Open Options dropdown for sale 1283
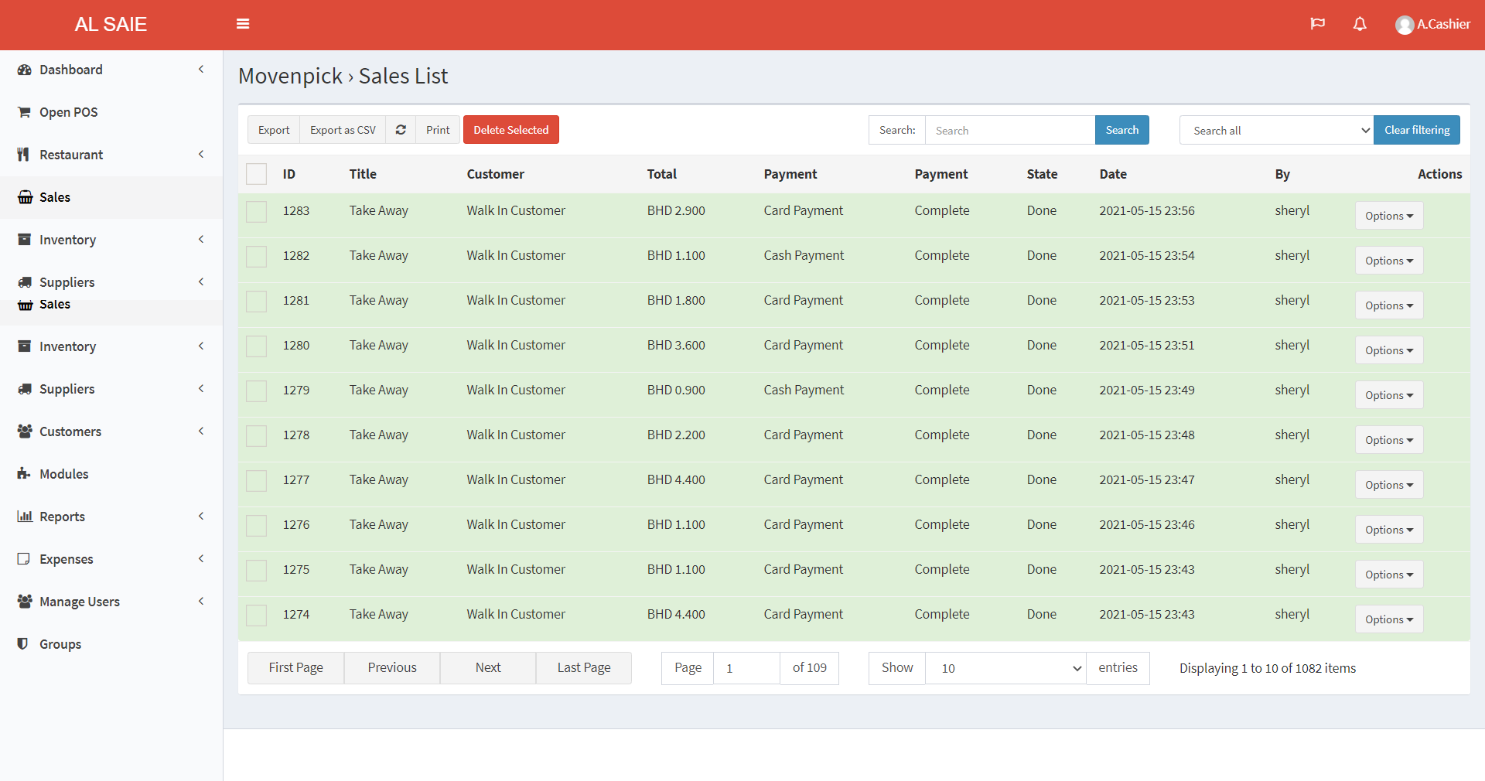The width and height of the screenshot is (1485, 781). [1389, 216]
